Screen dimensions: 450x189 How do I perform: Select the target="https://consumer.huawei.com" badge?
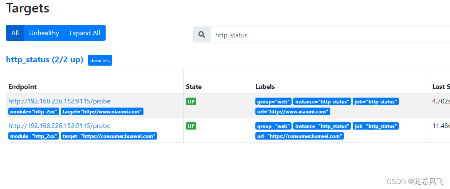109,136
